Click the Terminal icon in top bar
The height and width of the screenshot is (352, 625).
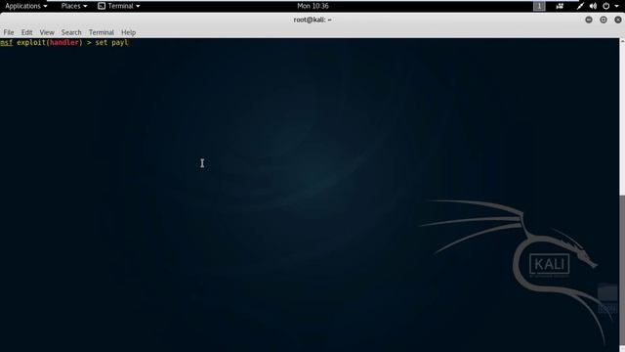102,6
